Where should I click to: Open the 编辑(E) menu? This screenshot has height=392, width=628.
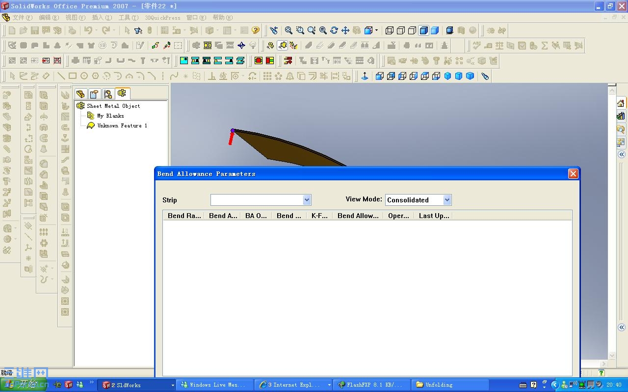coord(49,18)
